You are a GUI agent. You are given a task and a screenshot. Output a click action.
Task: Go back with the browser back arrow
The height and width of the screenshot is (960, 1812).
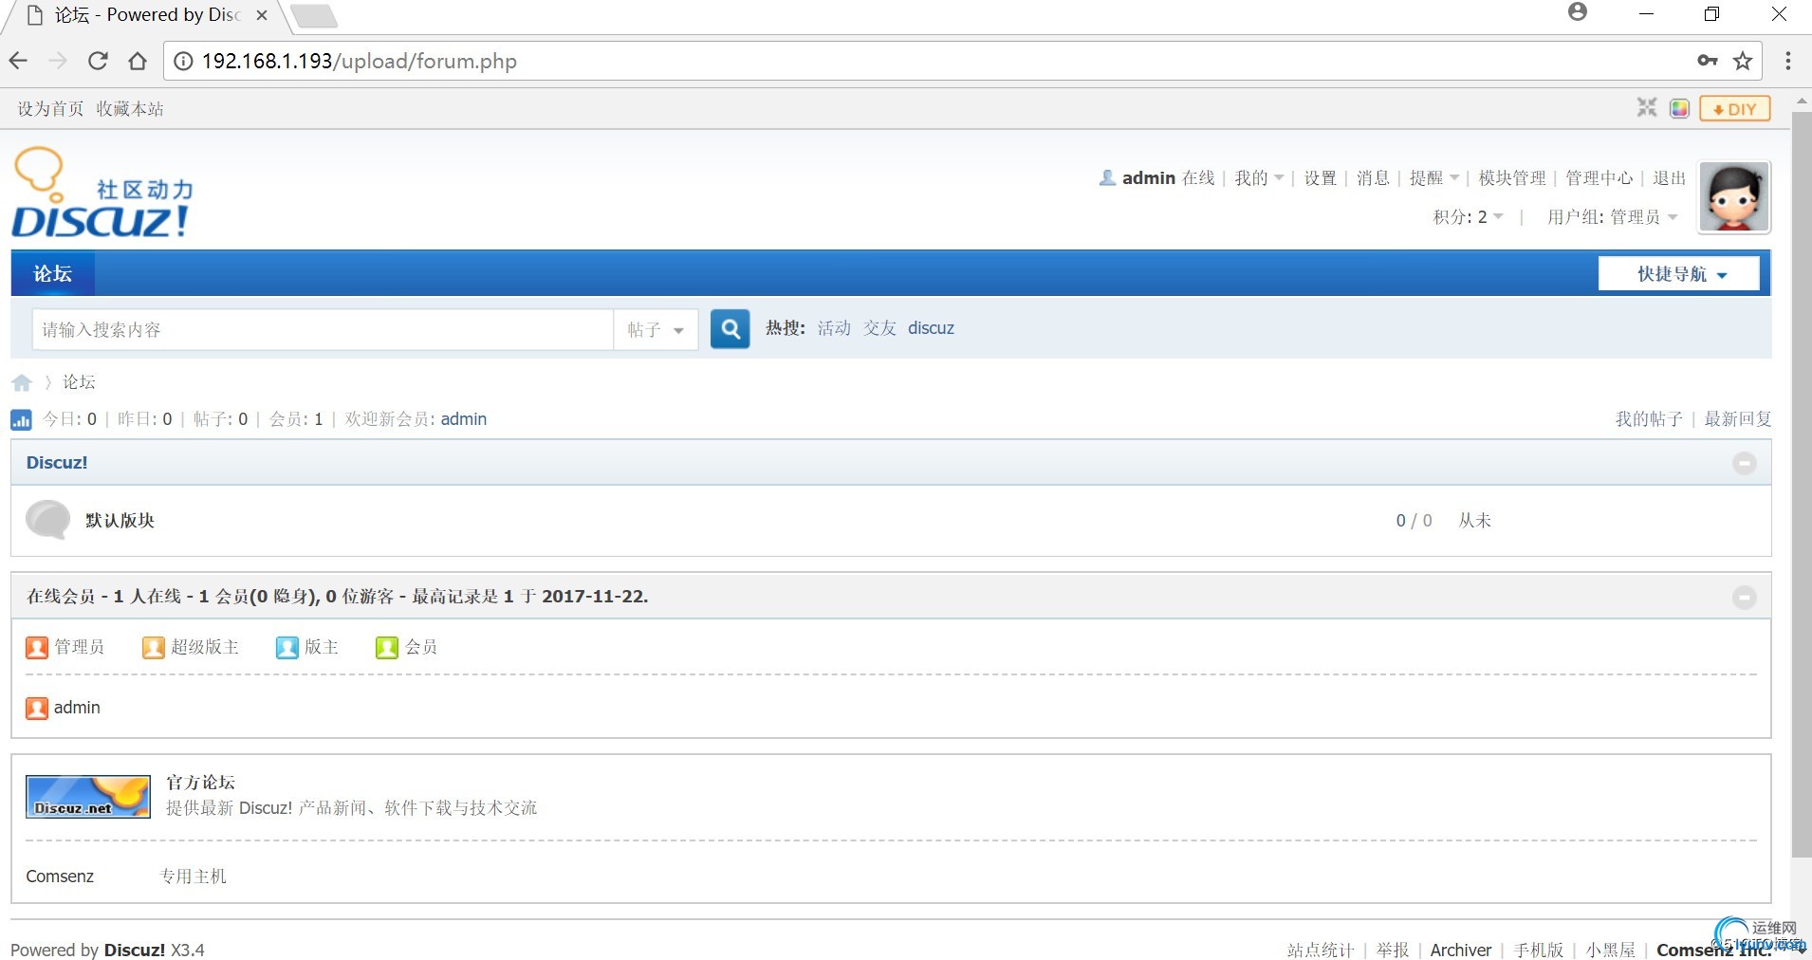[x=18, y=61]
